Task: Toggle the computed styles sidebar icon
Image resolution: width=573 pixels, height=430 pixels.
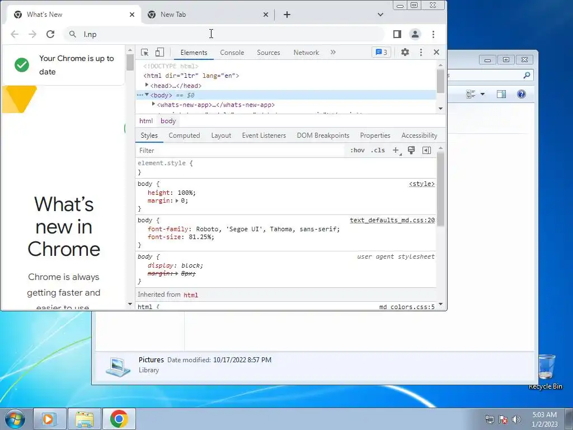Action: (426, 150)
